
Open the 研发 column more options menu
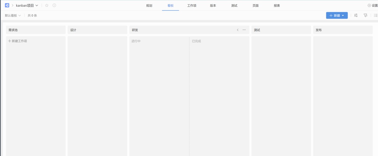[244, 30]
